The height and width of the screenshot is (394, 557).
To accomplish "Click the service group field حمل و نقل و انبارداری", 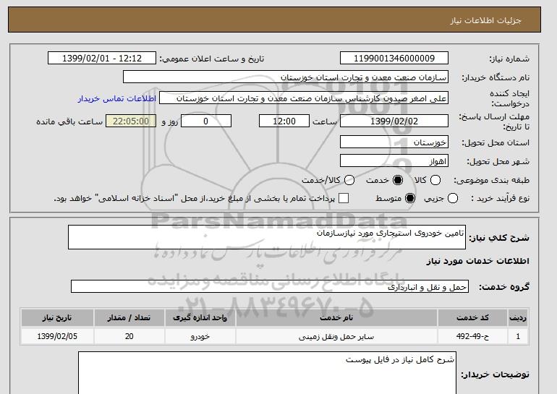I will (270, 286).
